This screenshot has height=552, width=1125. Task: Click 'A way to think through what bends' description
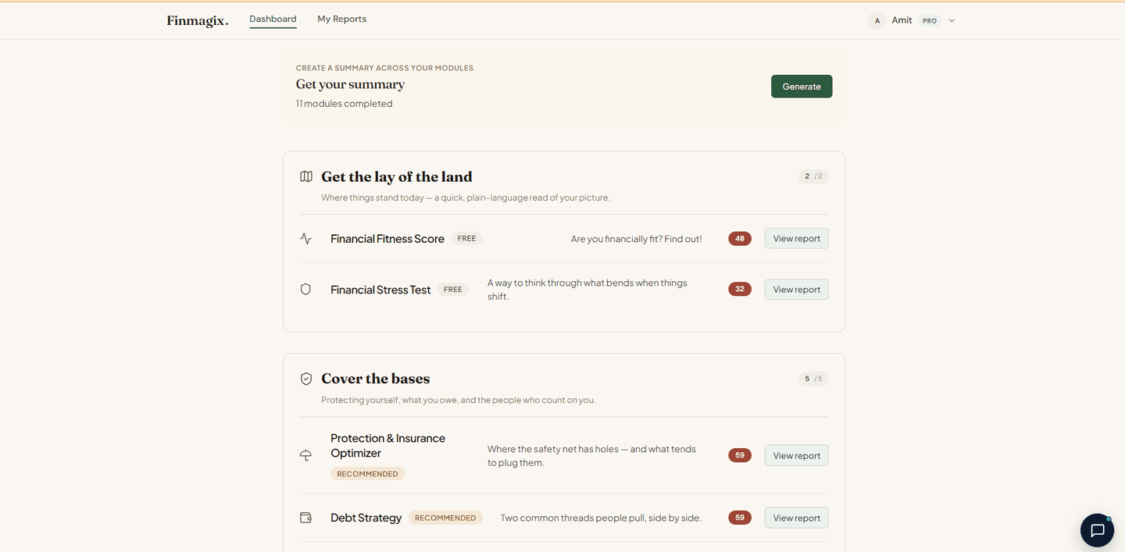click(587, 290)
